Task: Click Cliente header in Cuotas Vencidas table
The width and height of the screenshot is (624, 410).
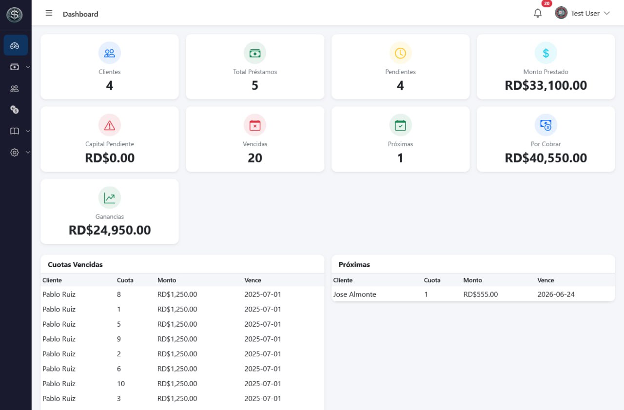Action: click(52, 280)
